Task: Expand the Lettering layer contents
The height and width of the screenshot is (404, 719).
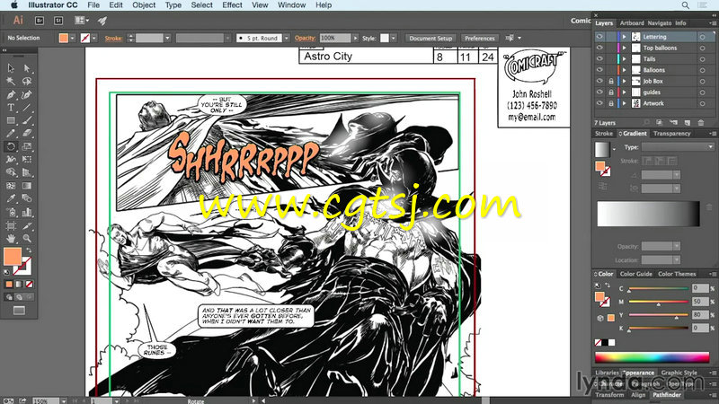Action: (x=624, y=37)
